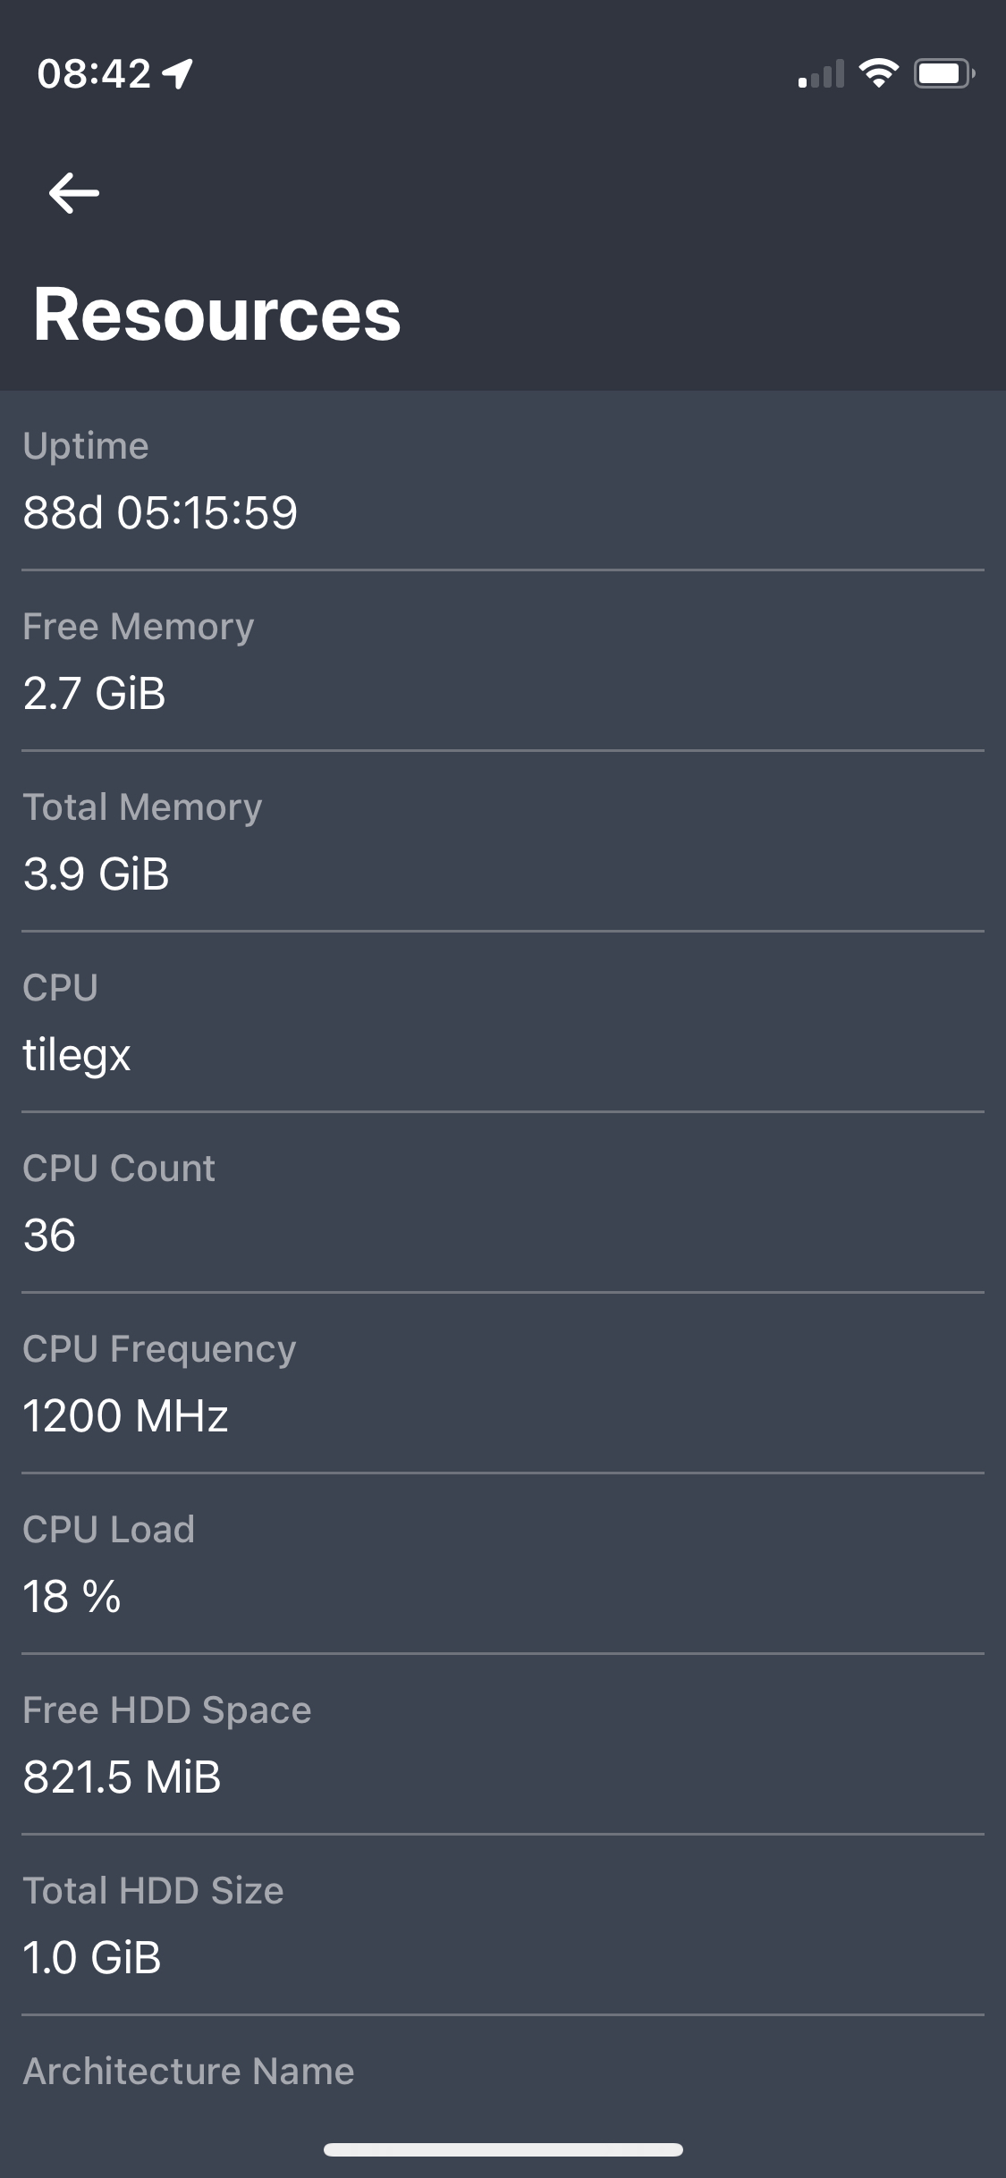Select the Total Memory value 3.9 GiB
This screenshot has width=1006, height=2178.
point(96,874)
